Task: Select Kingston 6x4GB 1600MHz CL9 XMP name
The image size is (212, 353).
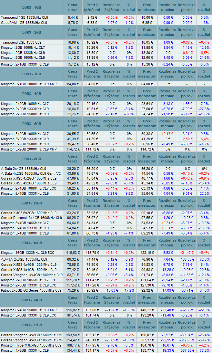Action: (28, 310)
